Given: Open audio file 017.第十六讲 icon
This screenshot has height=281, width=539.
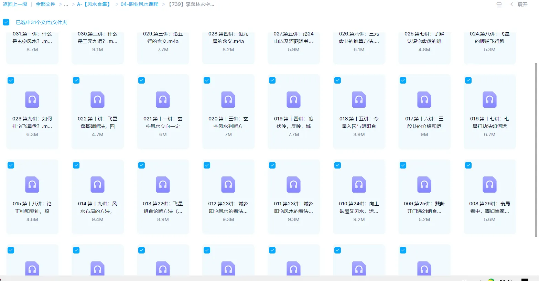Looking at the screenshot, I should tap(424, 100).
